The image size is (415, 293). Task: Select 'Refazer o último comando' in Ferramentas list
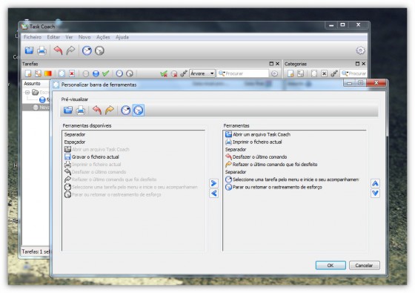(x=271, y=164)
